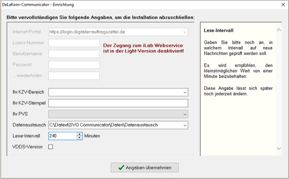This screenshot has width=289, height=179.
Task: Enable the VDDS-Version checkbox
Action: [50, 147]
